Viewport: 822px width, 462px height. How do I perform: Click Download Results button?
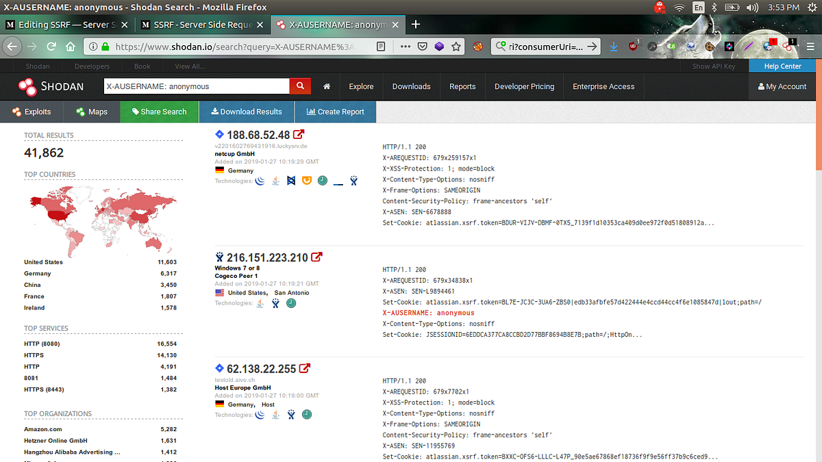[x=247, y=112]
